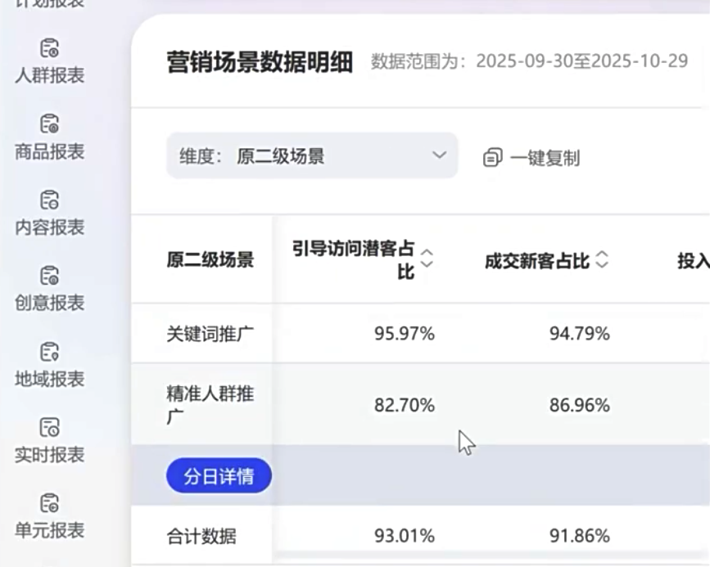
Task: Select 人群报表 menu label
Action: point(50,75)
